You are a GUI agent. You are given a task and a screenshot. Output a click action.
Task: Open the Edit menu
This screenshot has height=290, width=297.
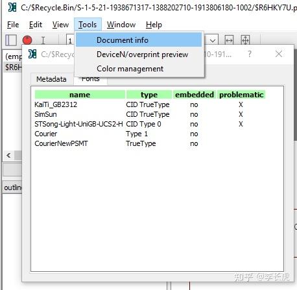point(36,25)
